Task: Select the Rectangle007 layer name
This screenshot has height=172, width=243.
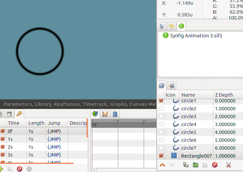Action: tap(196, 156)
